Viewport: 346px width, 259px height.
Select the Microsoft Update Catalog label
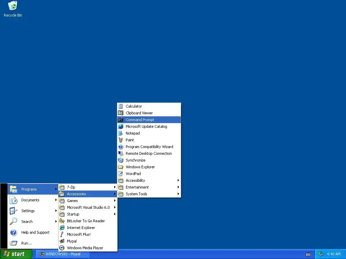click(146, 126)
